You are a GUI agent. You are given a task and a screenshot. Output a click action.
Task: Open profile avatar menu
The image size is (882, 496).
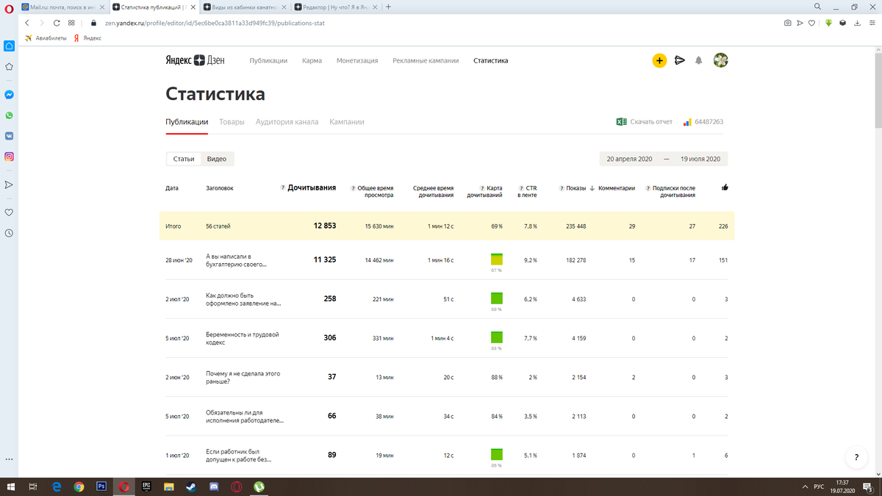pos(721,60)
